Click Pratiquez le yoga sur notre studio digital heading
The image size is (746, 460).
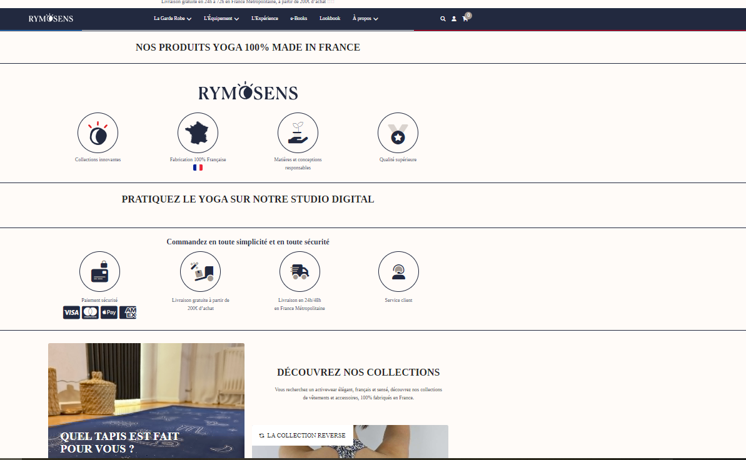[248, 199]
